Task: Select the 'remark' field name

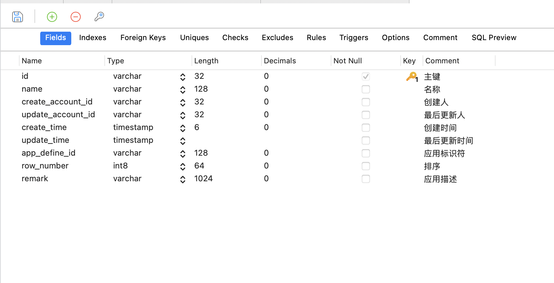Action: (x=35, y=179)
